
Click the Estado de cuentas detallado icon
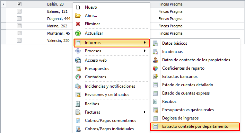coord(155,85)
